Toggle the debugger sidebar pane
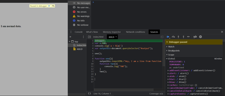225x96 pixels. 162,37
